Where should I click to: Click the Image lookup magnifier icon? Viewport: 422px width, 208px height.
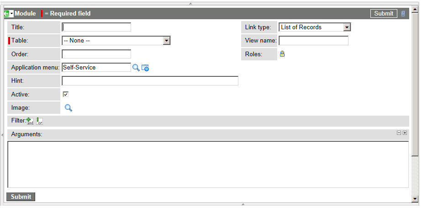click(69, 108)
